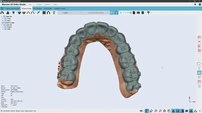Select the thick arch form icon
This screenshot has height=113, width=202.
click(x=48, y=13)
